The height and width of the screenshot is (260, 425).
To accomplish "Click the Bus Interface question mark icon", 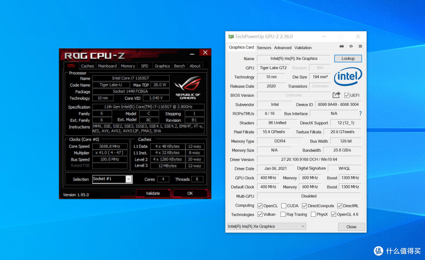I will (x=360, y=113).
